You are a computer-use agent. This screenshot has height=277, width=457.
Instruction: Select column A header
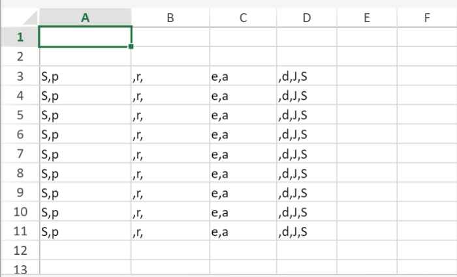tap(85, 18)
